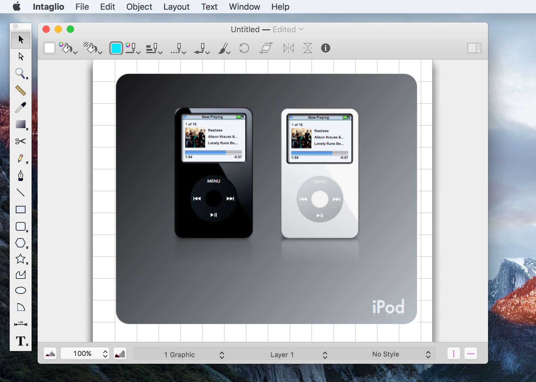536x382 pixels.
Task: Open the fill color paint bucket menu
Action: pos(68,48)
